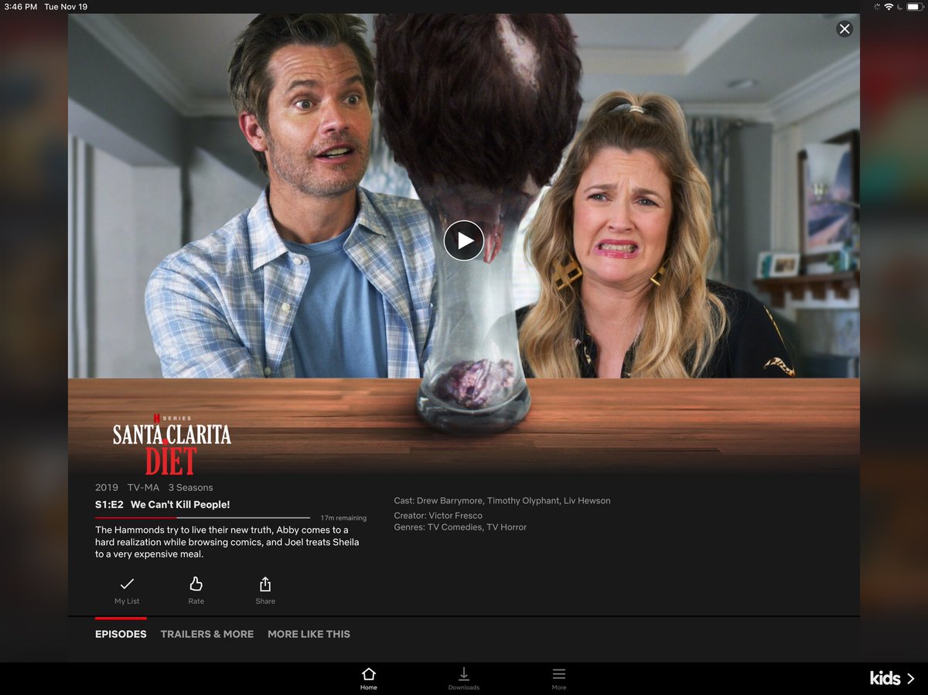The width and height of the screenshot is (928, 695).
Task: Open the More menu in bottom bar
Action: click(x=559, y=679)
